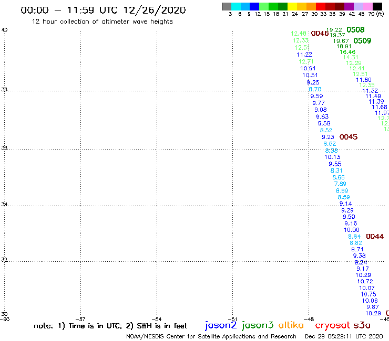
Task: Click the wave height value 8.84
Action: click(354, 237)
